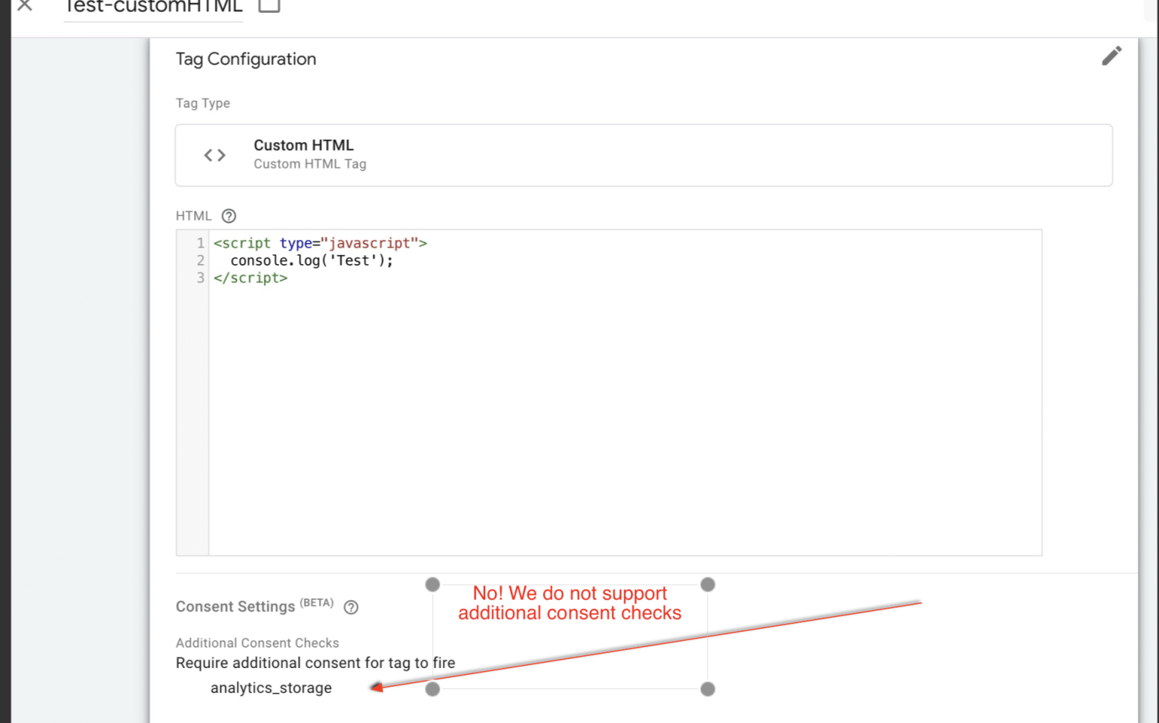Image resolution: width=1159 pixels, height=723 pixels.
Task: Select the Tag Type label
Action: point(202,103)
